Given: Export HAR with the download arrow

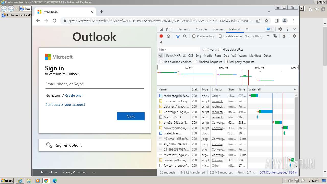Looking at the screenshot, I should pyautogui.click(x=161, y=43).
